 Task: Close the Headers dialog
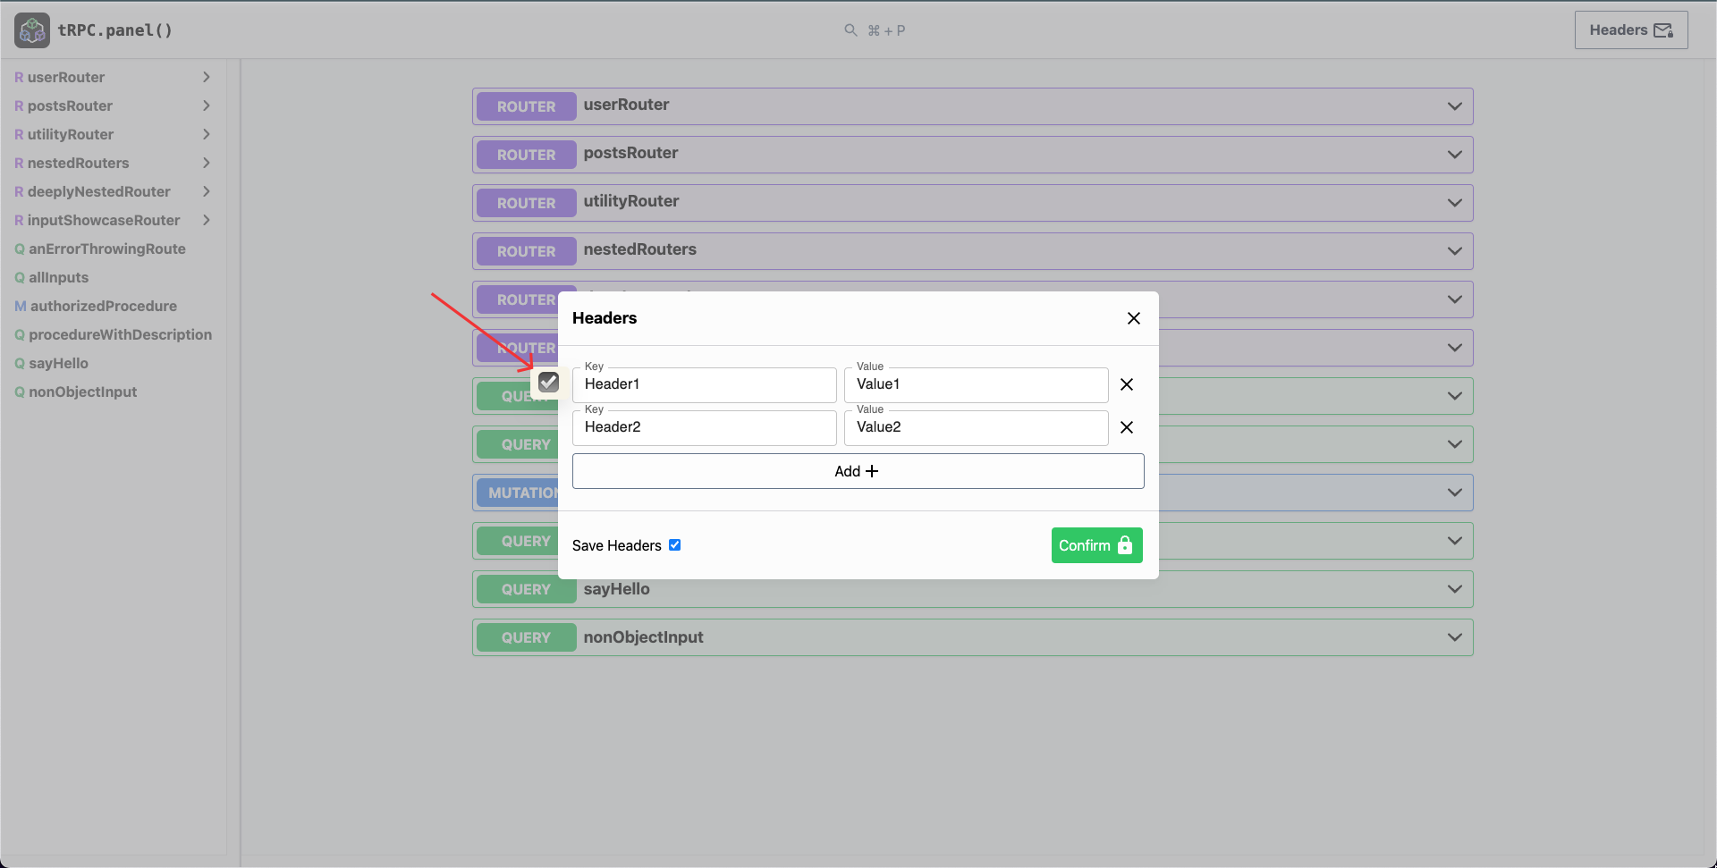tap(1134, 318)
